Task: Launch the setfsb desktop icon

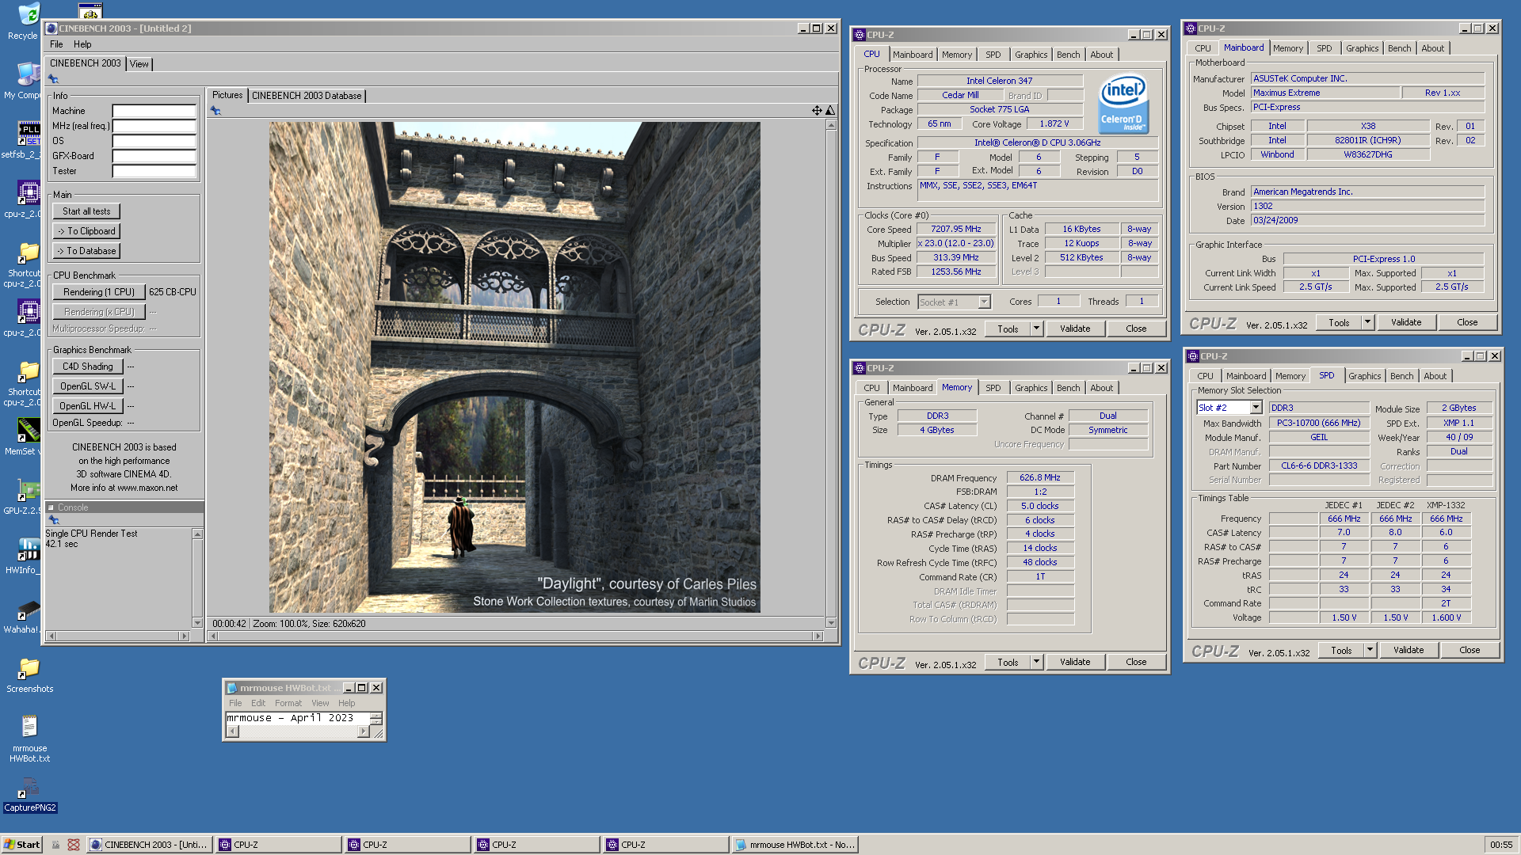Action: coord(29,135)
